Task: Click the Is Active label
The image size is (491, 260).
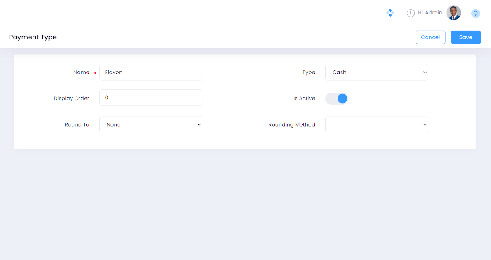Action: (x=304, y=98)
